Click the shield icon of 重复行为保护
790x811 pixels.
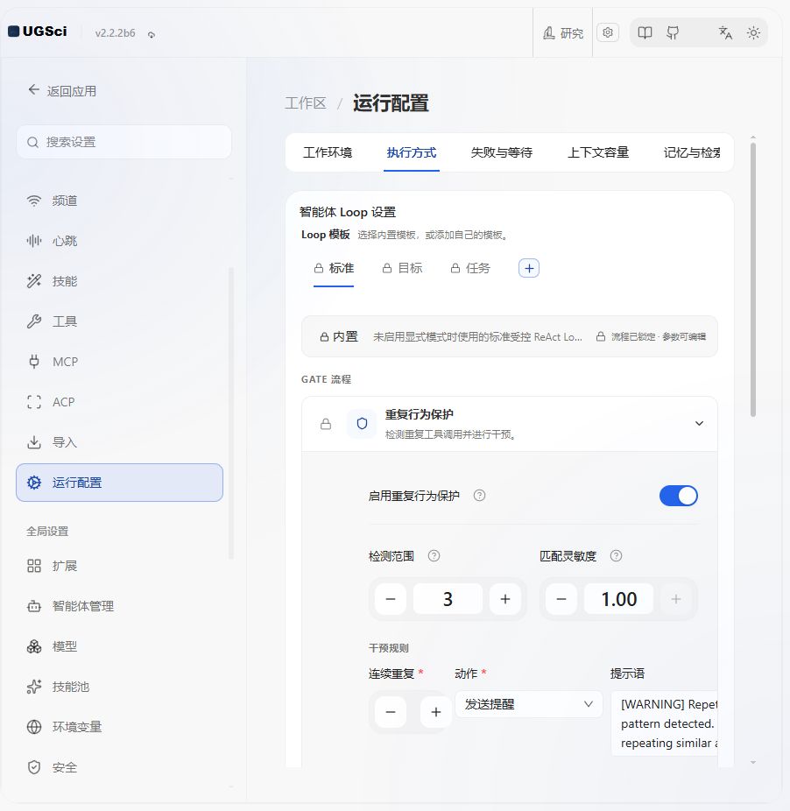pyautogui.click(x=362, y=424)
